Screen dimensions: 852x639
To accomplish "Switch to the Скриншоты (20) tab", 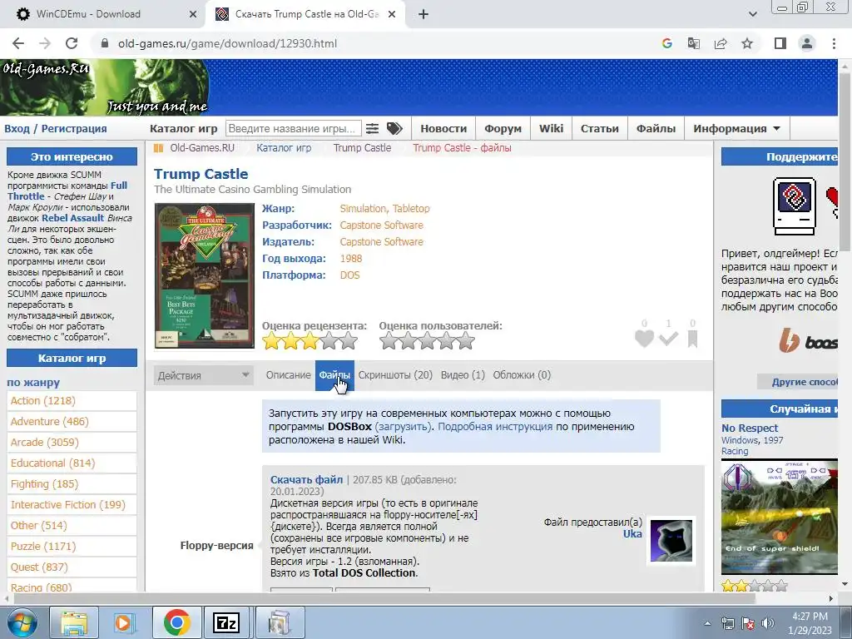I will click(395, 375).
